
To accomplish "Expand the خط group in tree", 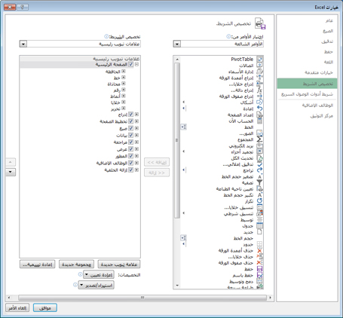I will pos(124,78).
